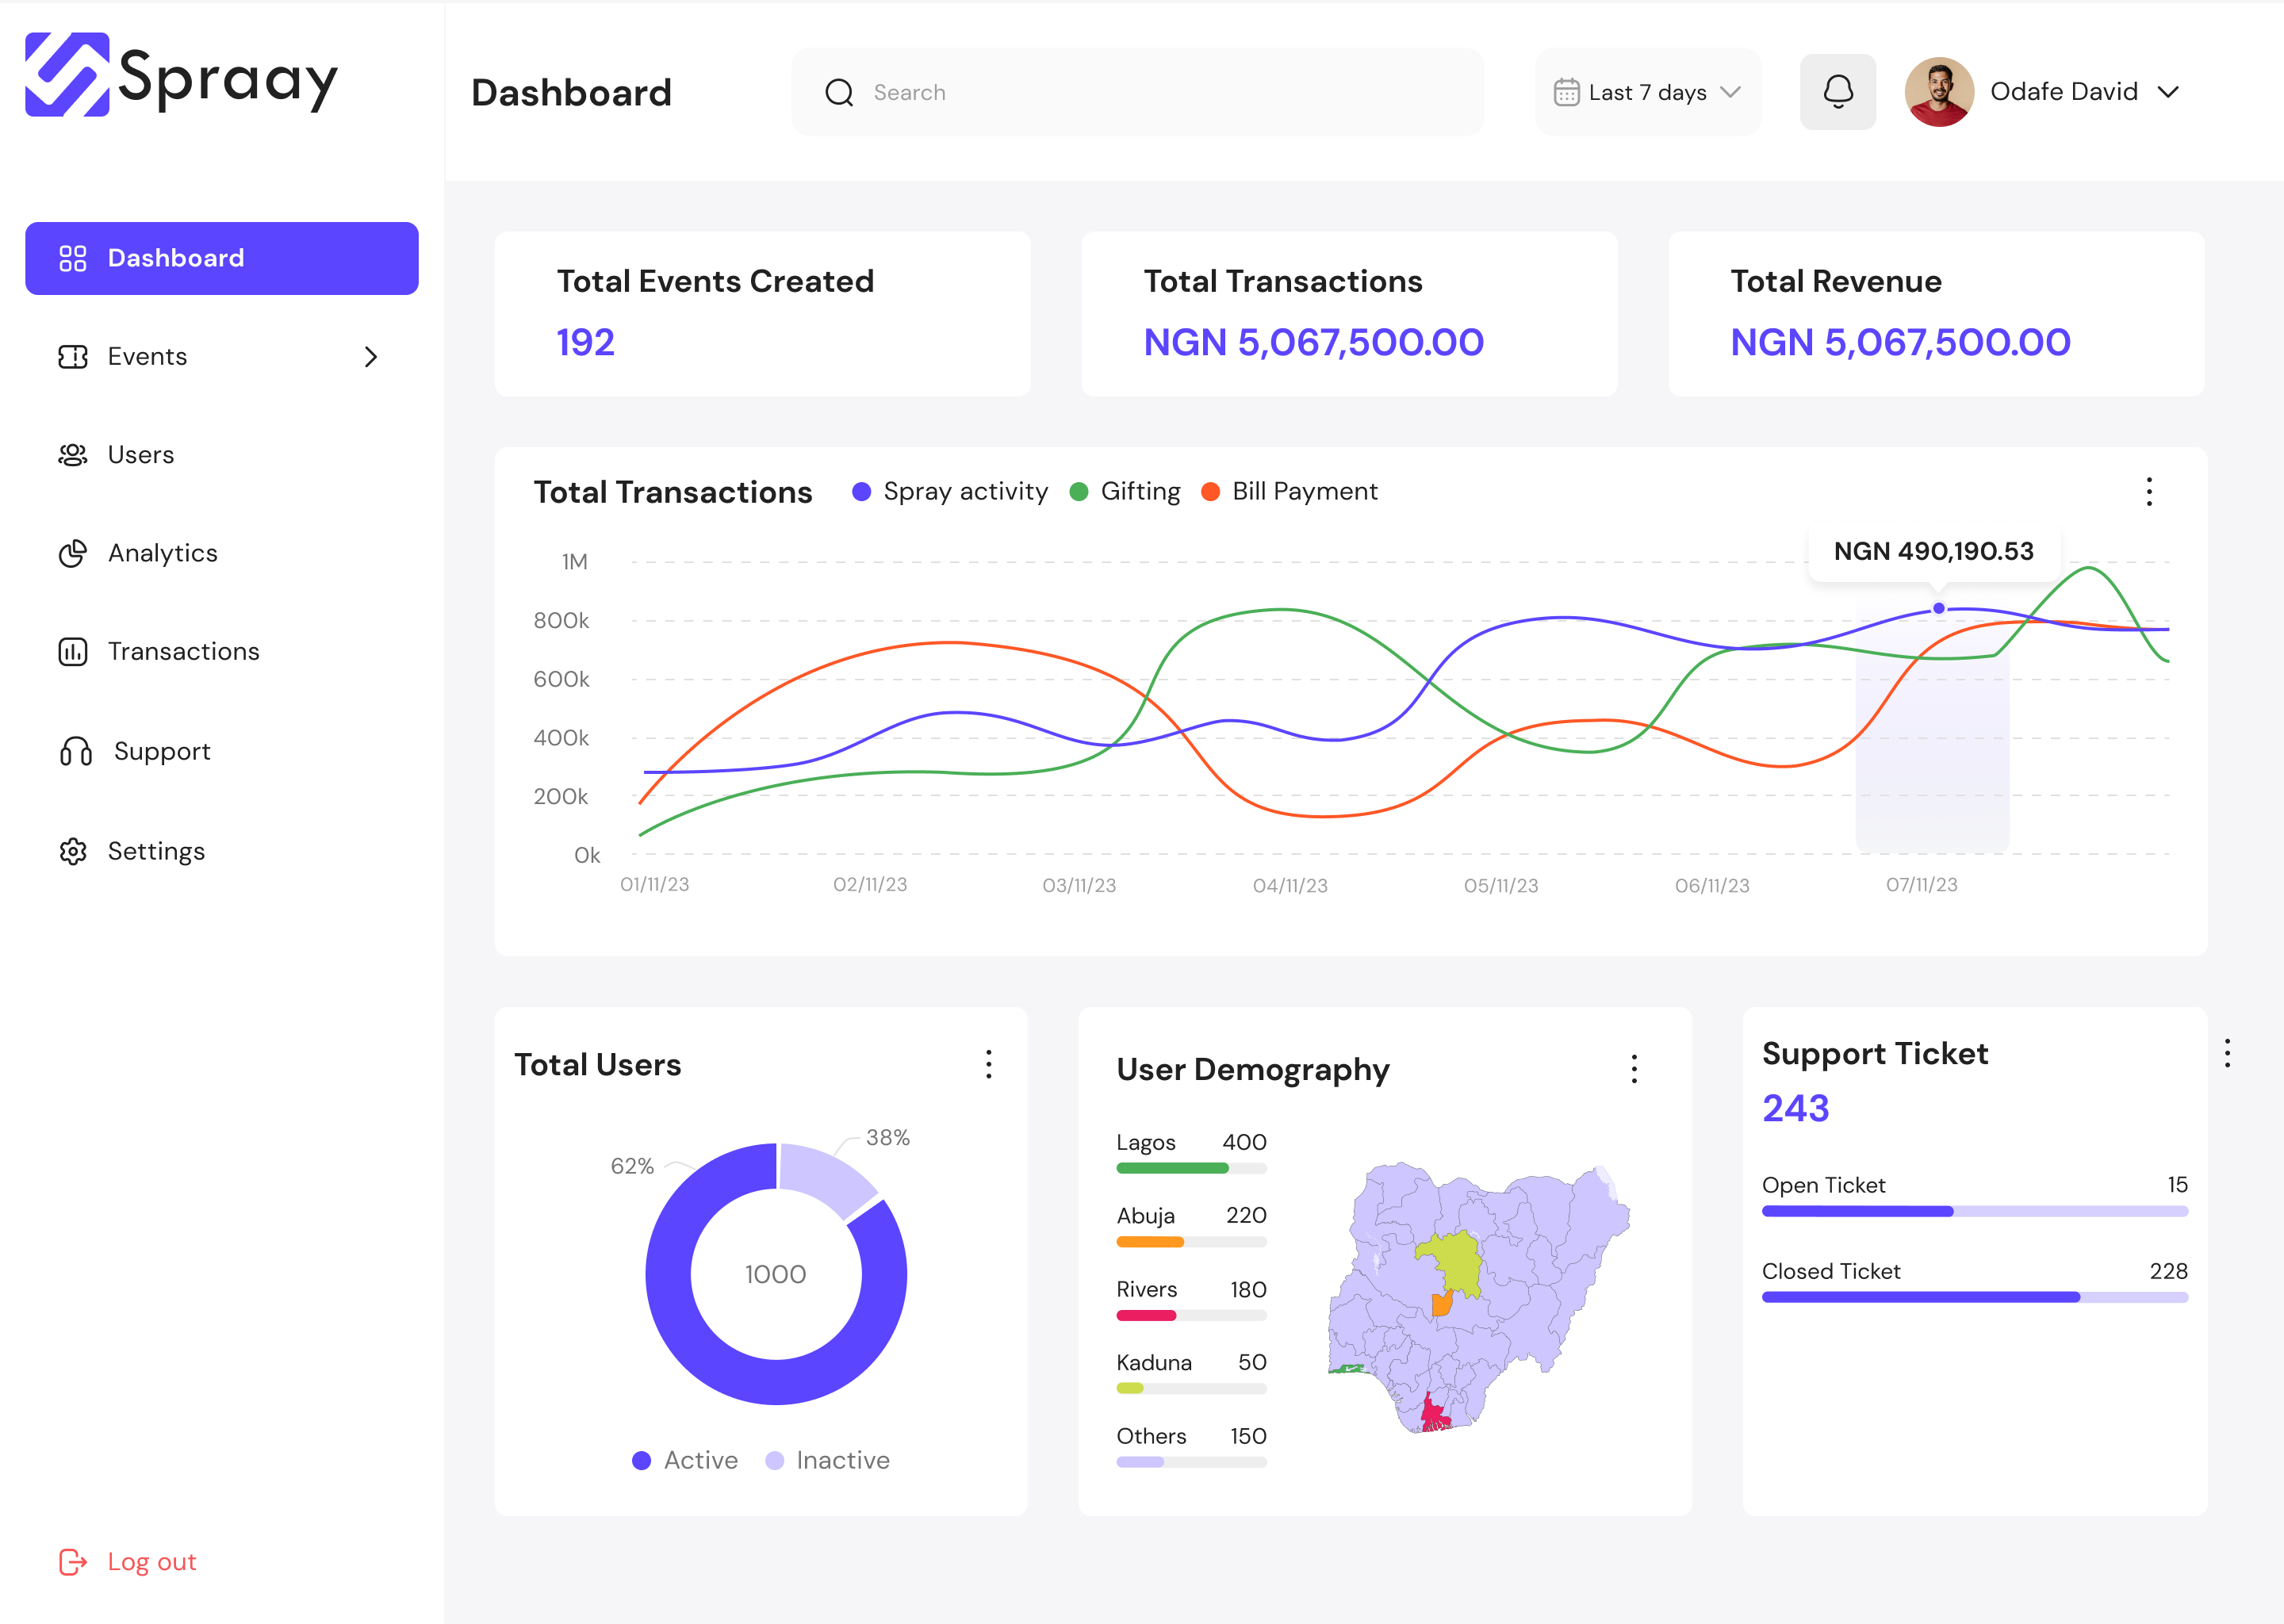Click the Dashboard page heading
2284x1624 pixels.
point(571,92)
